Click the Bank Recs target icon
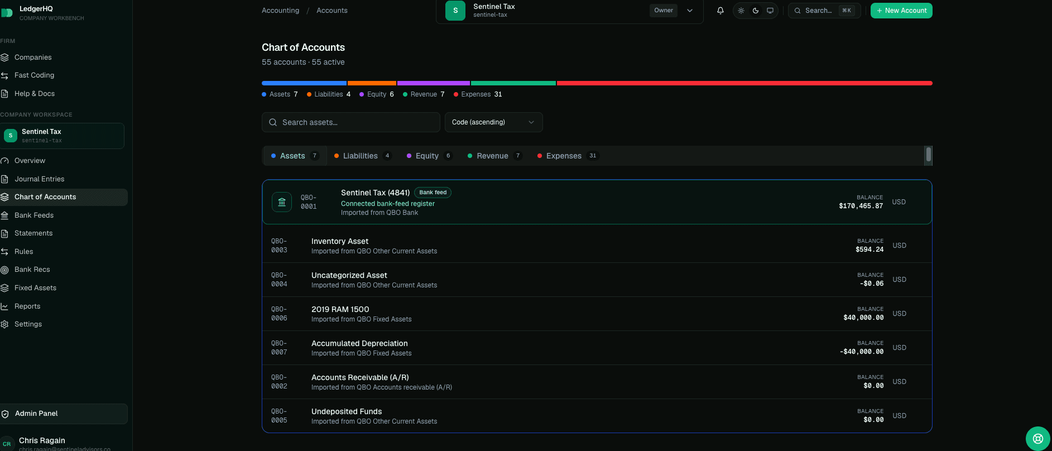The width and height of the screenshot is (1052, 451). 4,270
